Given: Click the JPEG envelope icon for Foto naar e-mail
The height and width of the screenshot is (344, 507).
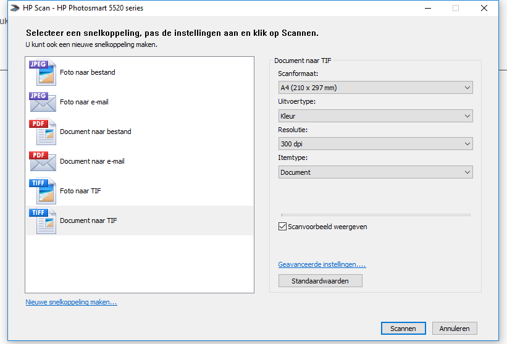Looking at the screenshot, I should (43, 102).
